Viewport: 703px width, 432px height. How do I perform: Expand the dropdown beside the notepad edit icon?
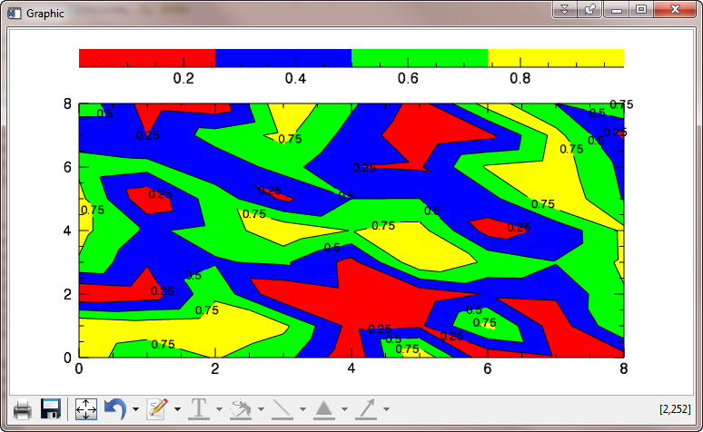(178, 410)
